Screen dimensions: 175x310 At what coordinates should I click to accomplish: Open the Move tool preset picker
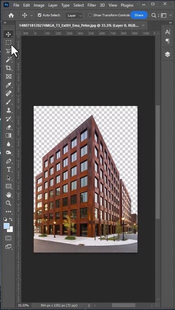(x=31, y=15)
